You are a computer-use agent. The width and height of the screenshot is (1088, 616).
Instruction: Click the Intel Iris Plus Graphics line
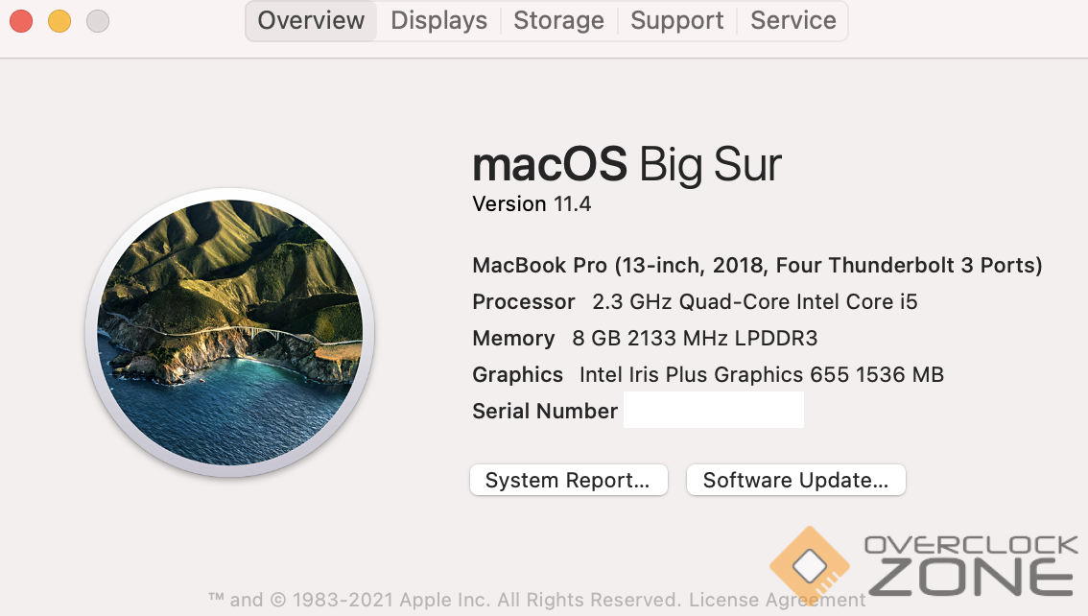point(708,374)
